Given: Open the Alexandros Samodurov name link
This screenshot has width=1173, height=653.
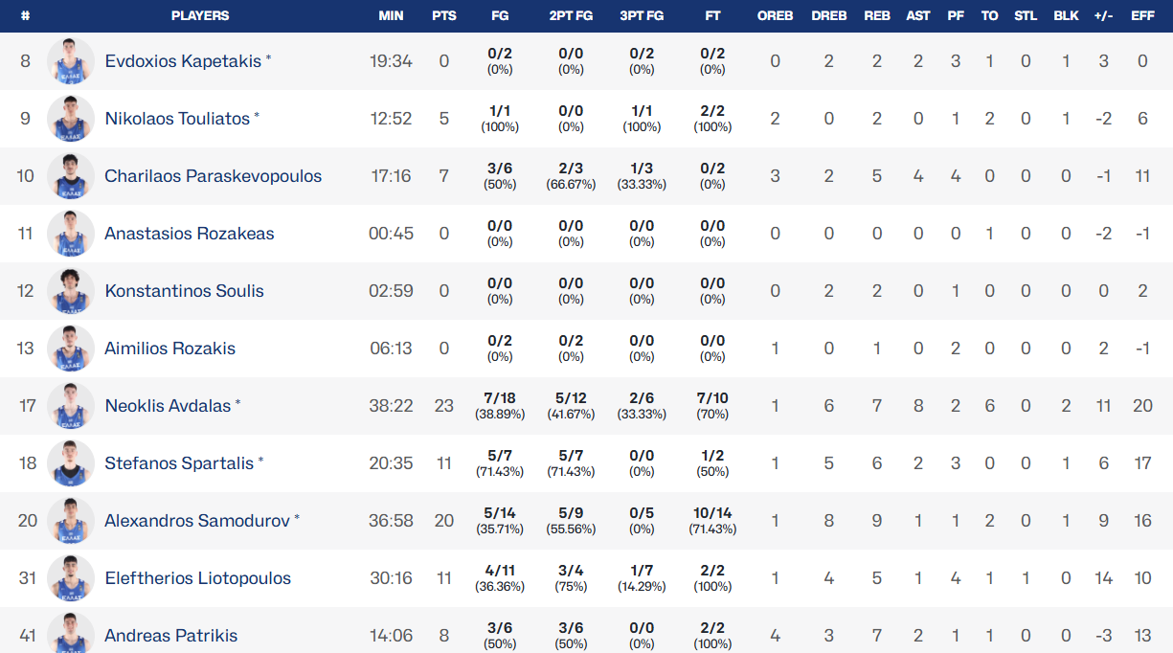Looking at the screenshot, I should pos(196,521).
